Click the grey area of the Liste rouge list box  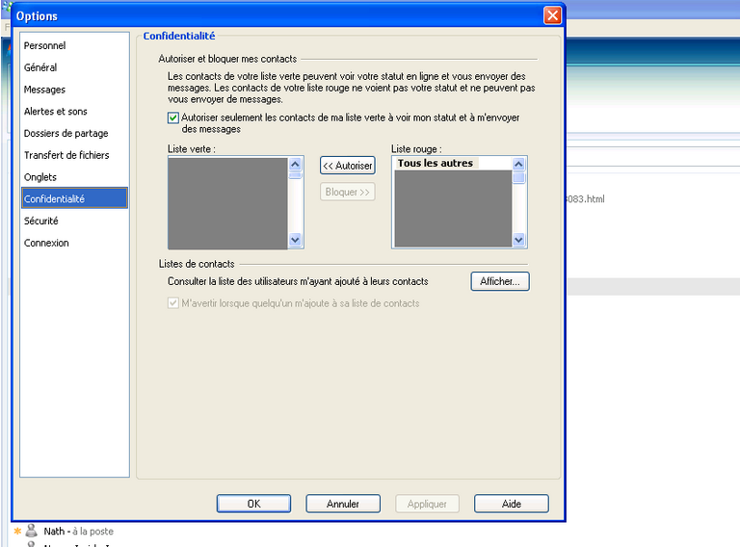click(x=453, y=208)
